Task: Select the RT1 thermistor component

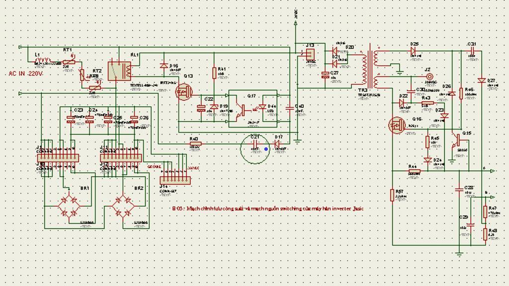Action: 69,62
